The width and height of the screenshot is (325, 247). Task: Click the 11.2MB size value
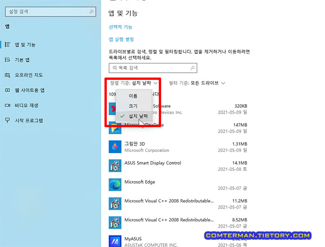tap(240, 201)
